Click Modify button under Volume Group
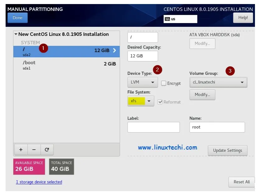The image size is (259, 193). (202, 94)
